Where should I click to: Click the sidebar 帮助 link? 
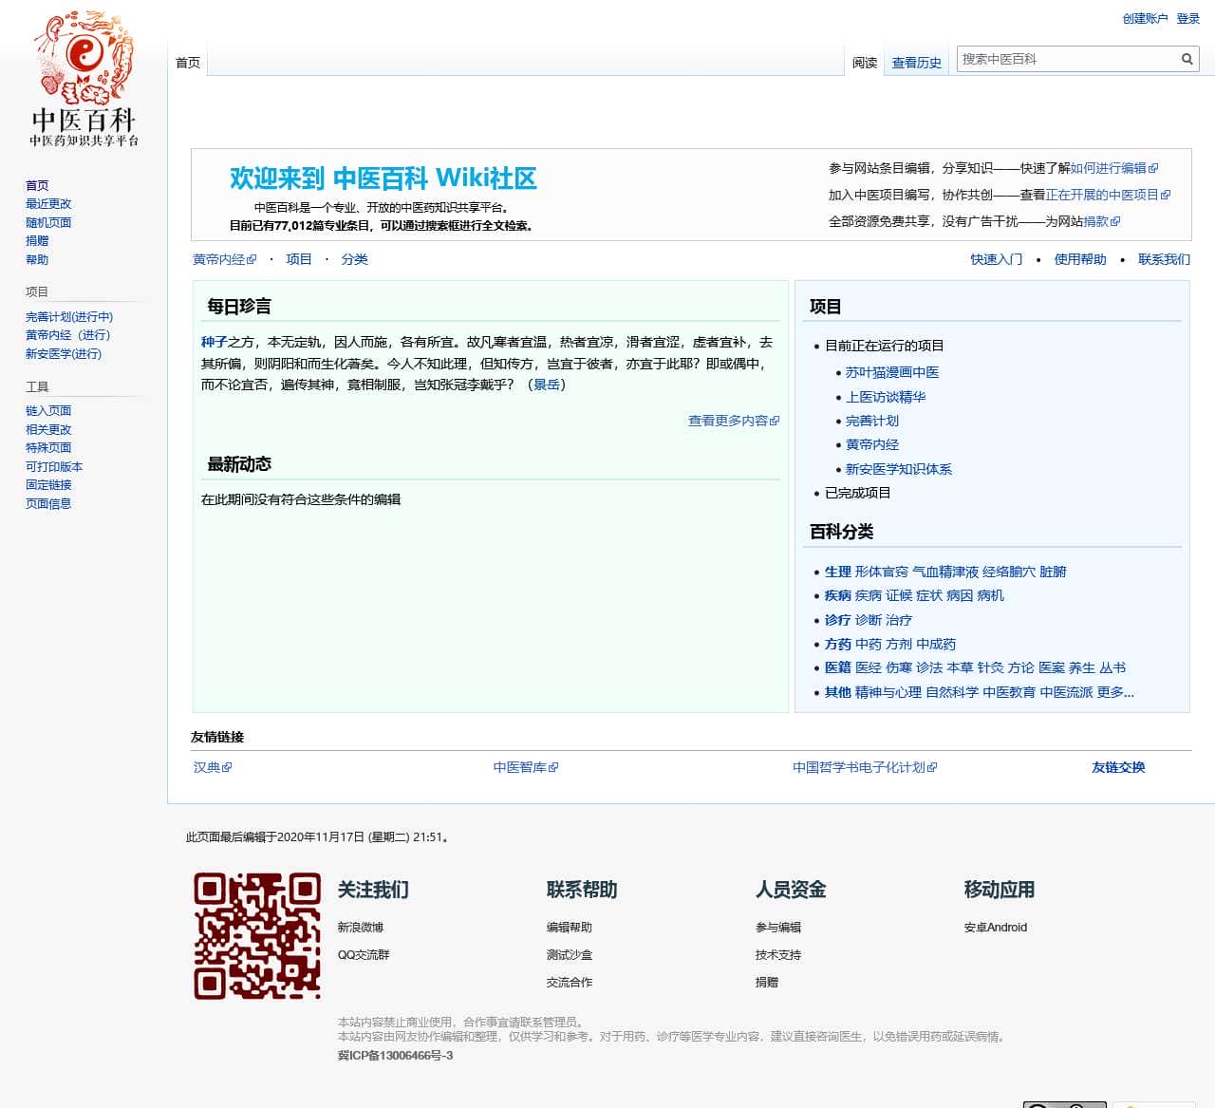(x=37, y=260)
